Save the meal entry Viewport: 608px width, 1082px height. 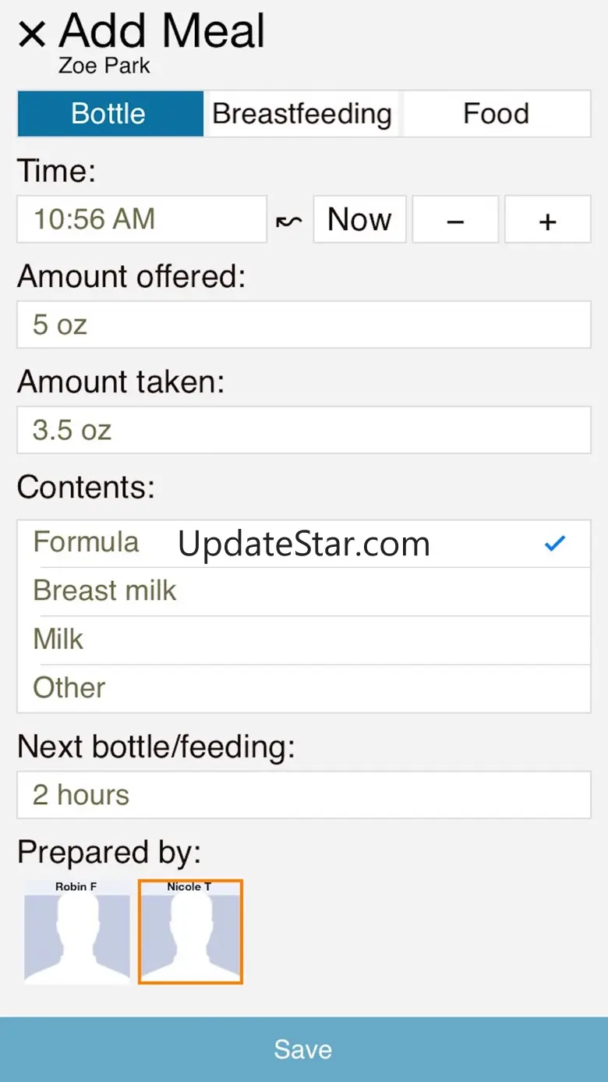pyautogui.click(x=303, y=1049)
